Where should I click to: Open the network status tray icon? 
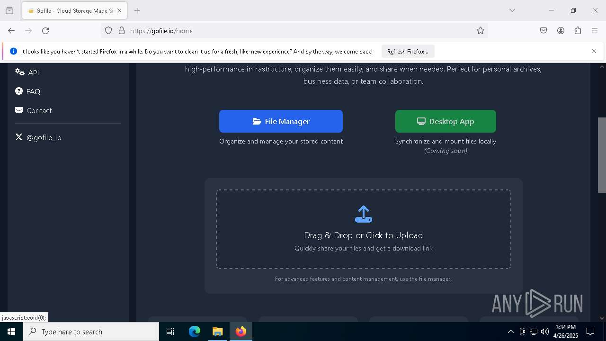pyautogui.click(x=534, y=332)
